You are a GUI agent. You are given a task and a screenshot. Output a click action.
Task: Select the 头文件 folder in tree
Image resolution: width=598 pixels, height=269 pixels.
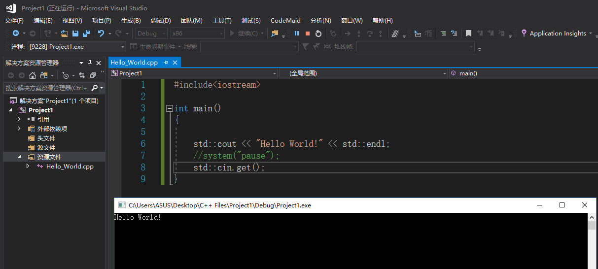[46, 138]
